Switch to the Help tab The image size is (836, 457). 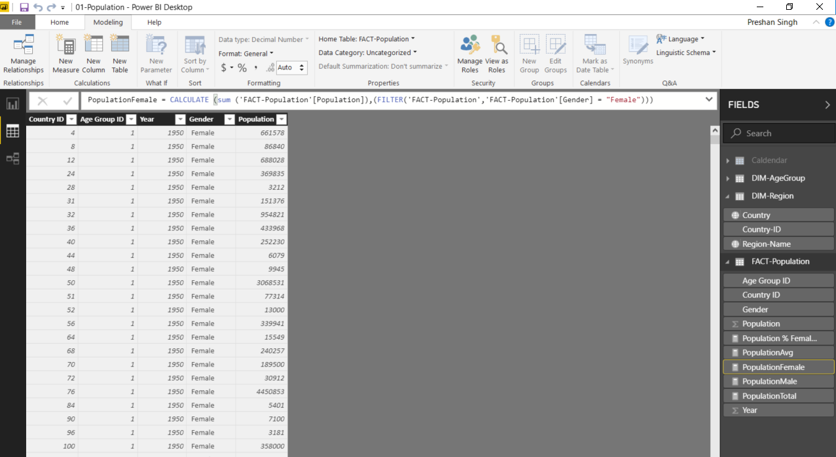pyautogui.click(x=154, y=22)
